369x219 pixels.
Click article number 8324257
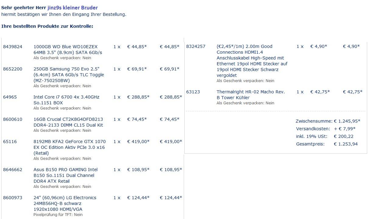pyautogui.click(x=196, y=46)
